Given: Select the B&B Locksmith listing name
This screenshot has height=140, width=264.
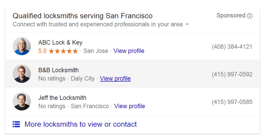Looking at the screenshot, I should click(58, 70).
